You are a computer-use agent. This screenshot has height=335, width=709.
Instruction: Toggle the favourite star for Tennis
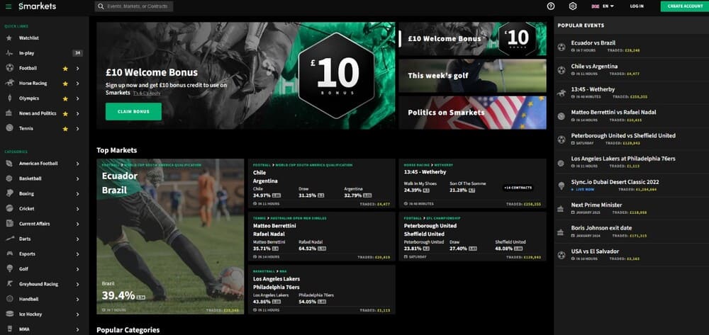(65, 129)
